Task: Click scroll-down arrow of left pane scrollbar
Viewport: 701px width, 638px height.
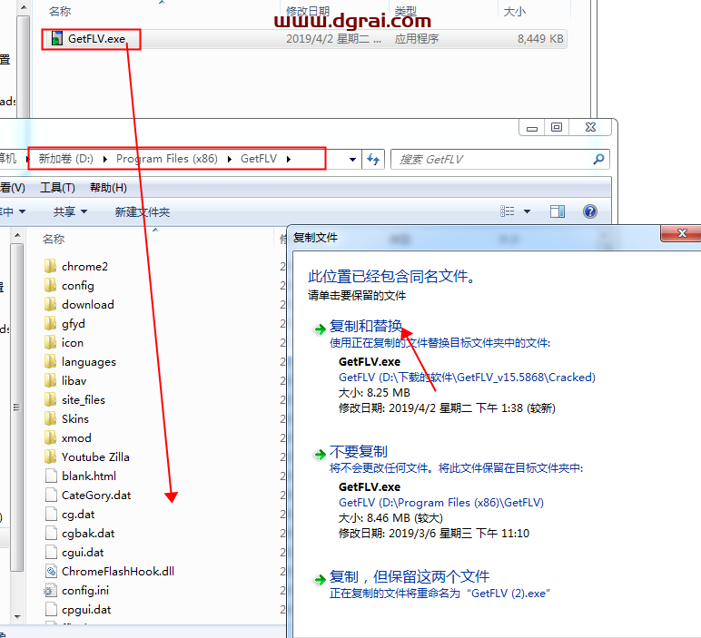Action: pyautogui.click(x=17, y=616)
